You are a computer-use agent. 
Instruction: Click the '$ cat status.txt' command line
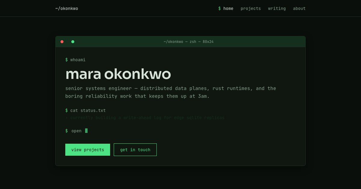(85, 110)
